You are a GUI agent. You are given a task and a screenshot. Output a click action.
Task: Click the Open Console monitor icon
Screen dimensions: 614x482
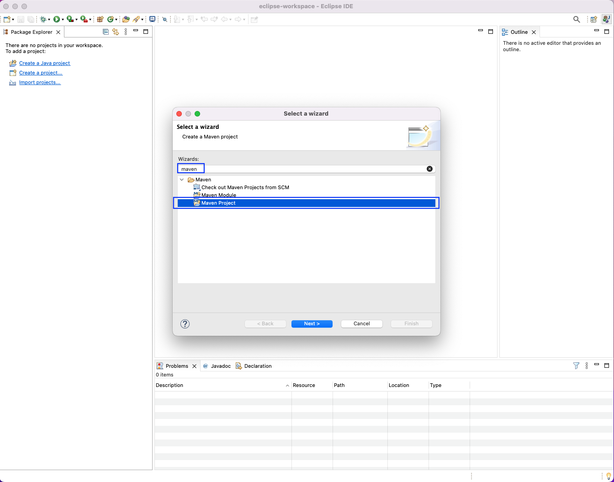[153, 19]
